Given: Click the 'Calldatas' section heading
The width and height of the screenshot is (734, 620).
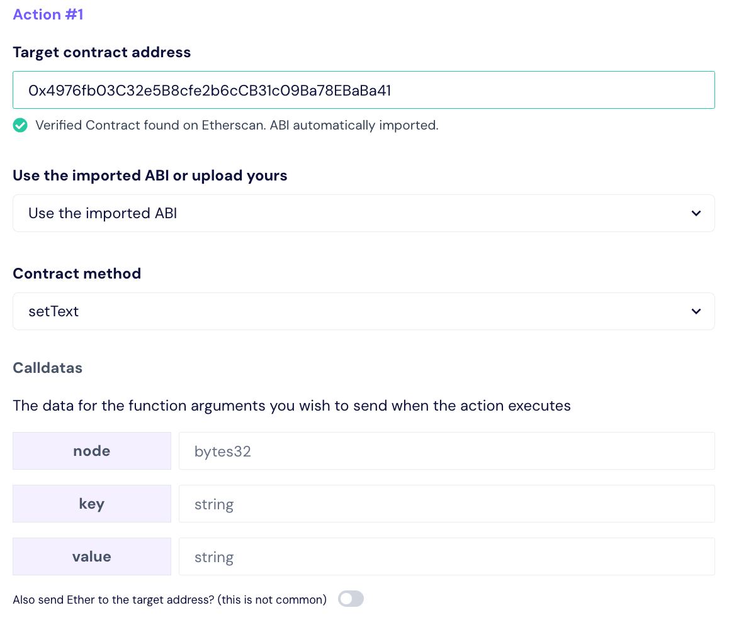Looking at the screenshot, I should pos(47,368).
